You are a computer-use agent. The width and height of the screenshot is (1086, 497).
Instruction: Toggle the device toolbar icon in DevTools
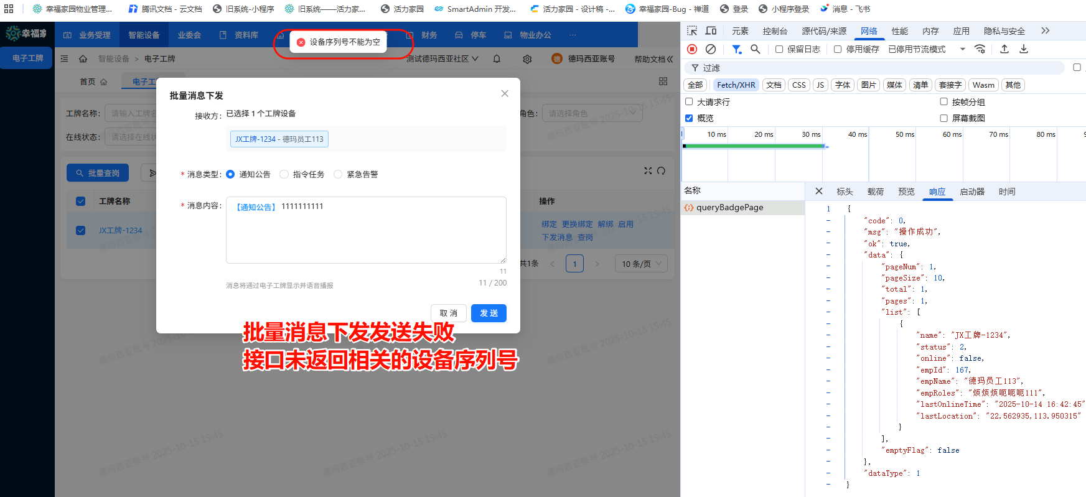(711, 31)
